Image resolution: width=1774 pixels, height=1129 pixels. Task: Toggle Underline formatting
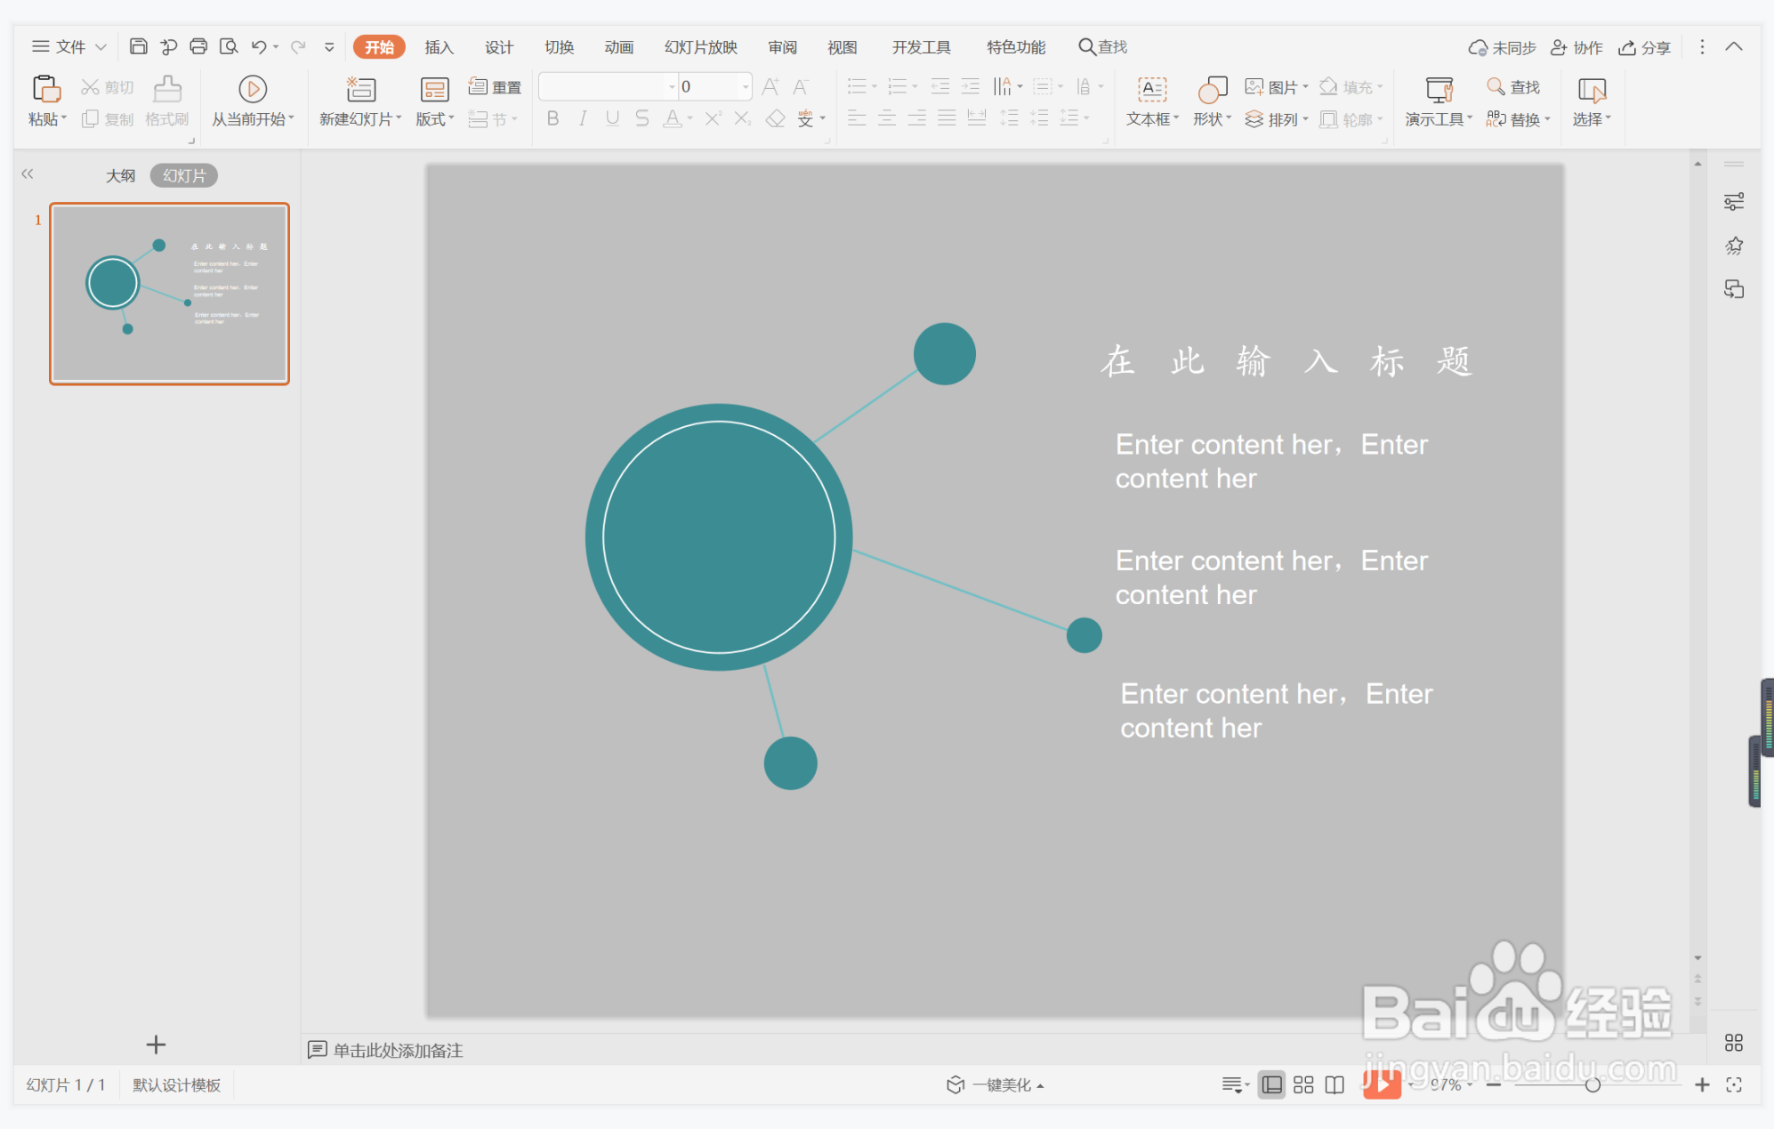612,118
